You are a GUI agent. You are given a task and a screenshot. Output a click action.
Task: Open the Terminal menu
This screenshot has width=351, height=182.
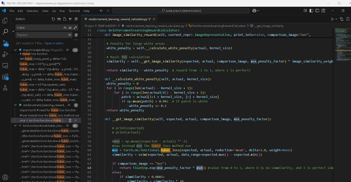point(74,10)
